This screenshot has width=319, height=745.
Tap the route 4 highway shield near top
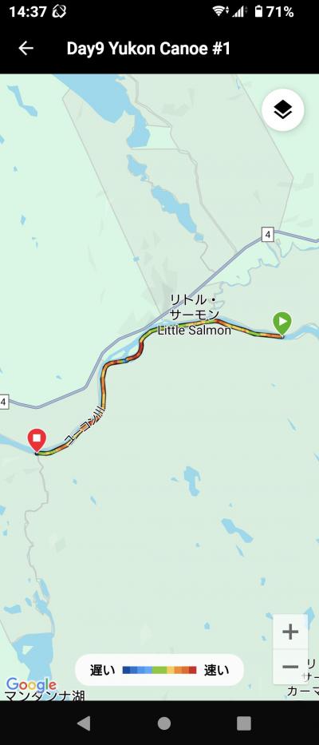268,234
